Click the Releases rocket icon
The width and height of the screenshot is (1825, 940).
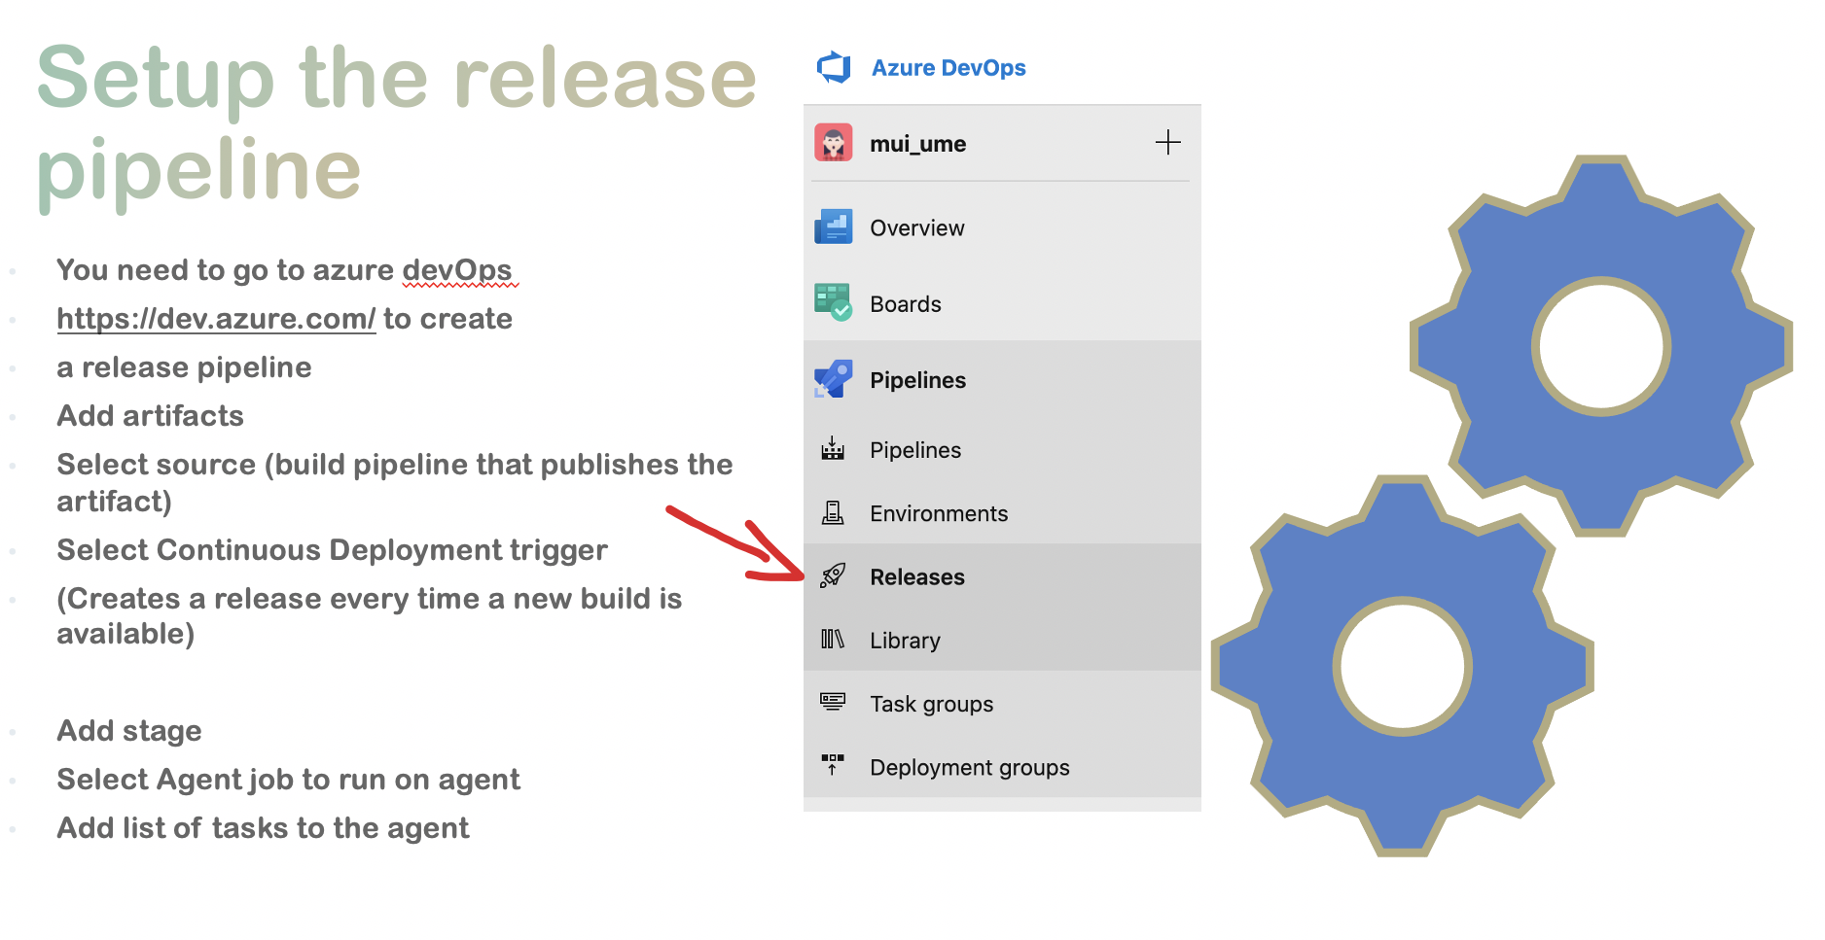[x=833, y=575]
